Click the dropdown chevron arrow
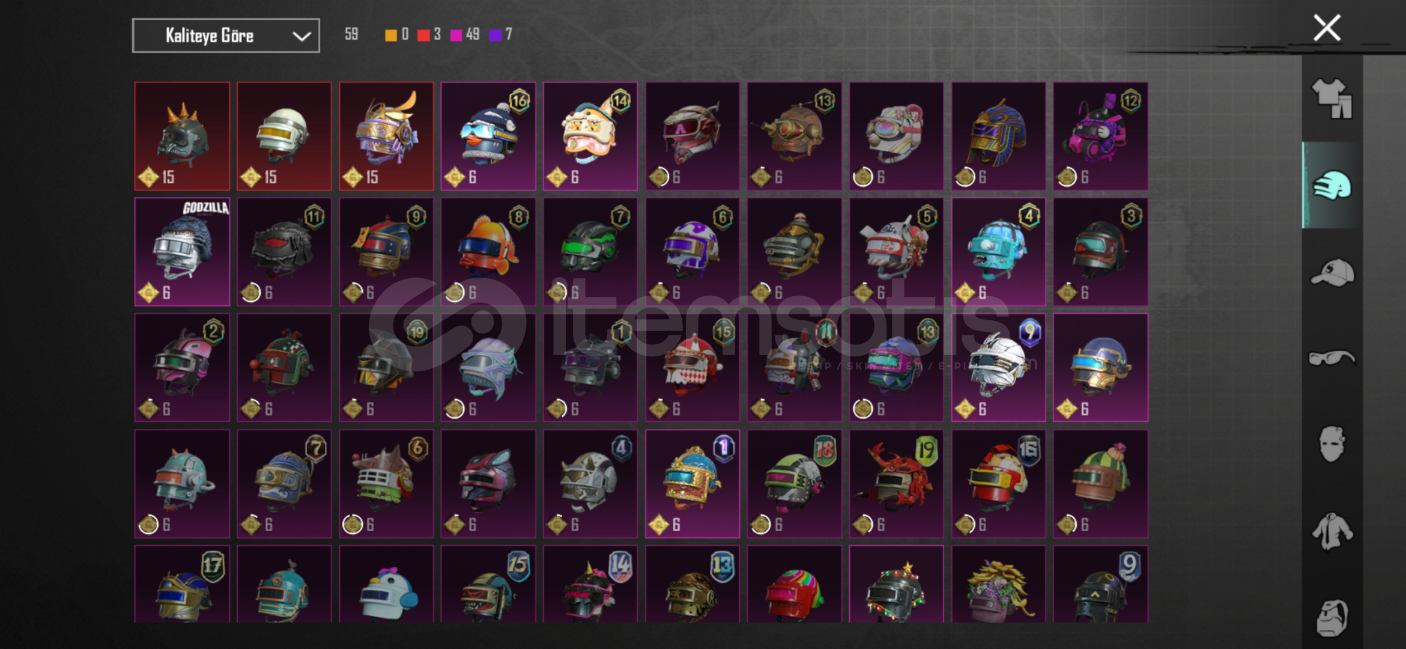The image size is (1406, 649). coord(302,36)
